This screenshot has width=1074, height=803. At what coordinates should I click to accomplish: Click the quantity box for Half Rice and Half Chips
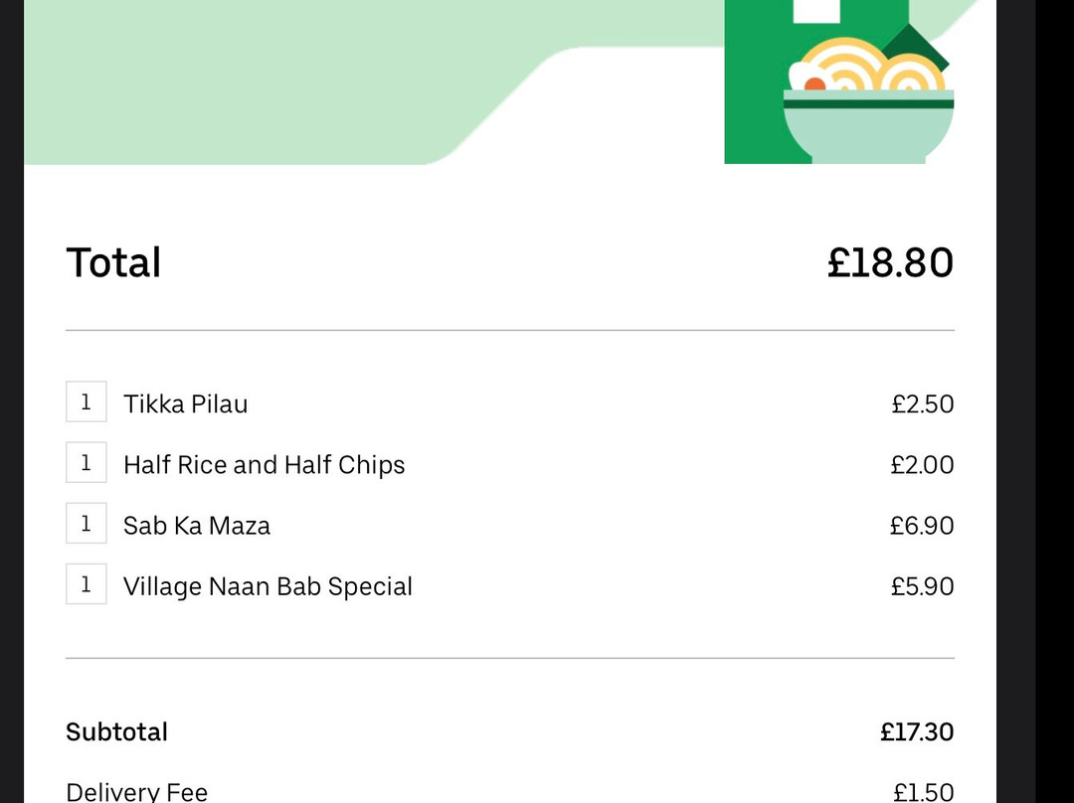click(87, 463)
